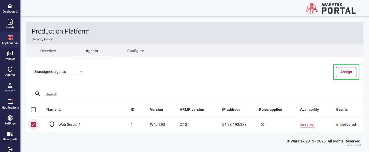The width and height of the screenshot is (369, 152).
Task: Open the Account person icon
Action: point(10,85)
